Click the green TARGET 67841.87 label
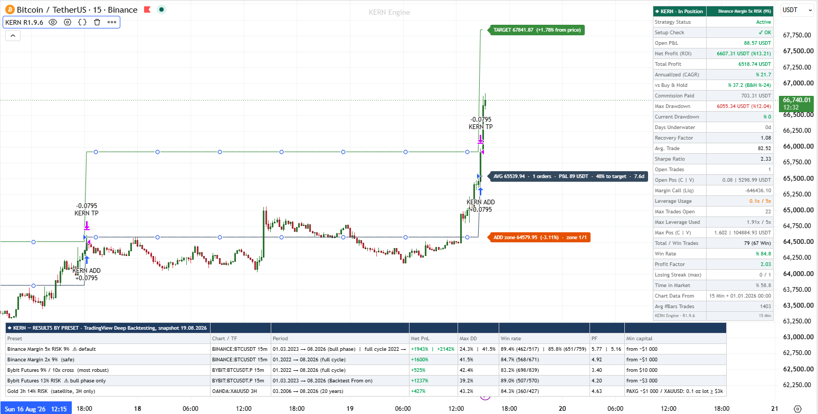Screen dimensions: 818x414 point(537,30)
